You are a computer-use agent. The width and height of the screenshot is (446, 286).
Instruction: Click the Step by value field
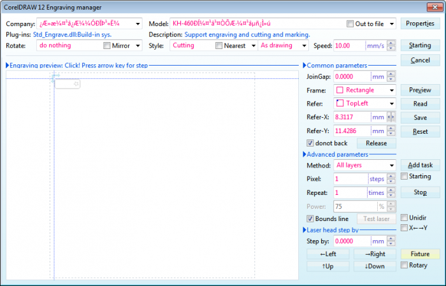352,241
